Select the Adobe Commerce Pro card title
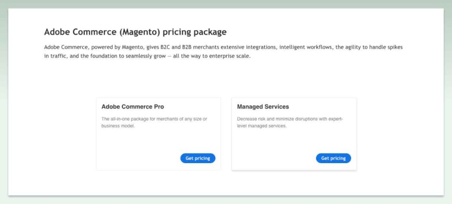The height and width of the screenshot is (204, 452). tap(132, 106)
